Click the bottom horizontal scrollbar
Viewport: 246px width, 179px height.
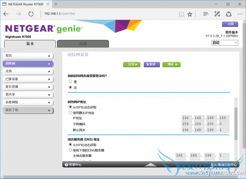click(x=121, y=177)
